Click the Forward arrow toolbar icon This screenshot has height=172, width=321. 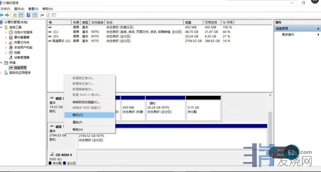coord(7,15)
